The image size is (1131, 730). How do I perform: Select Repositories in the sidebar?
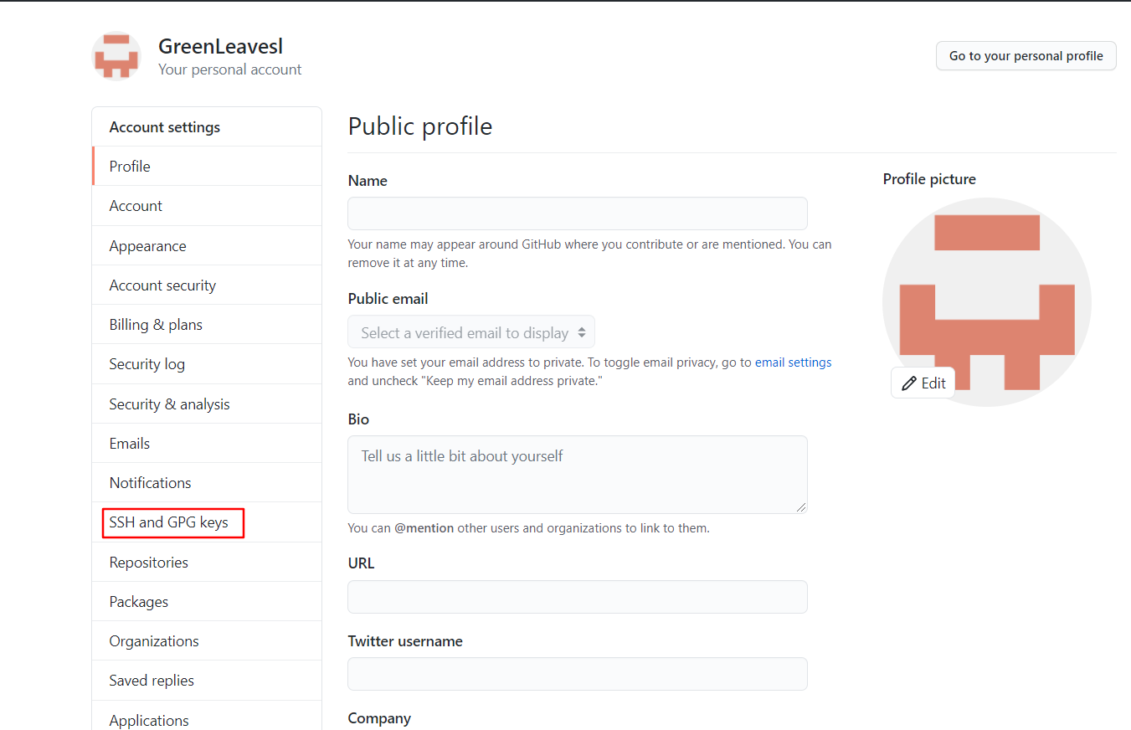point(207,562)
